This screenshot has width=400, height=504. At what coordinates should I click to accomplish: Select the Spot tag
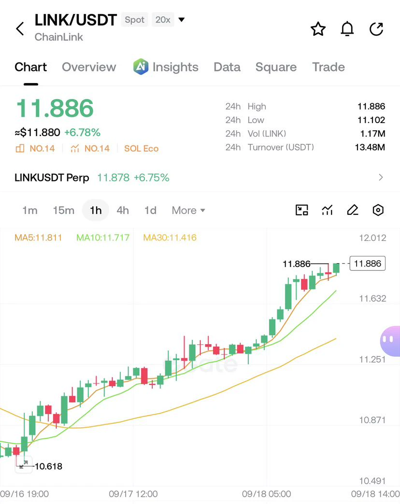pyautogui.click(x=134, y=20)
